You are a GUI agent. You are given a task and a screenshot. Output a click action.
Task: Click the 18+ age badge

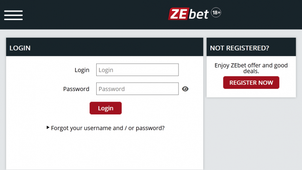(216, 13)
